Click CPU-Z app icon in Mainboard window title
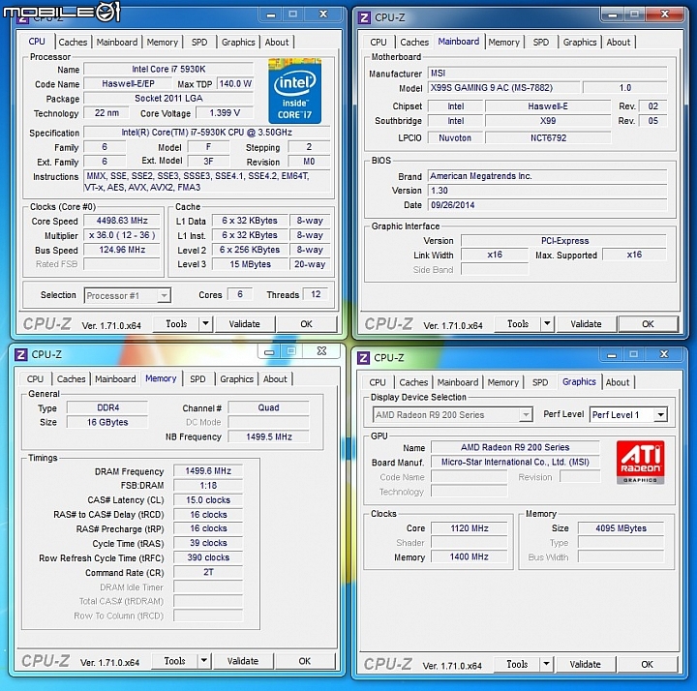The image size is (697, 691). [x=364, y=17]
